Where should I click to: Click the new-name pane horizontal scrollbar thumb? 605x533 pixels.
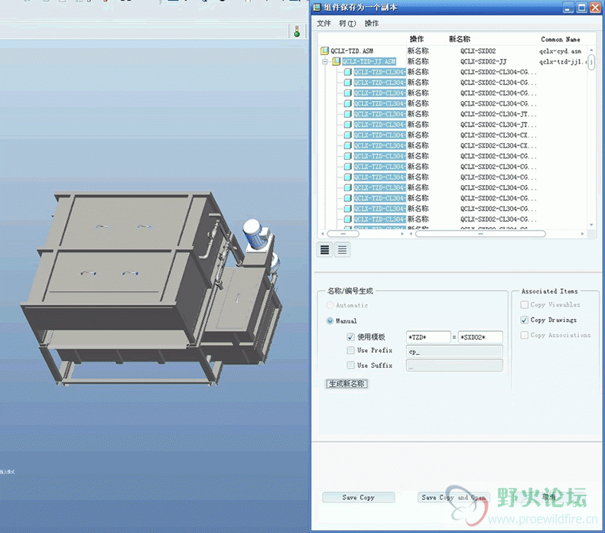480,234
